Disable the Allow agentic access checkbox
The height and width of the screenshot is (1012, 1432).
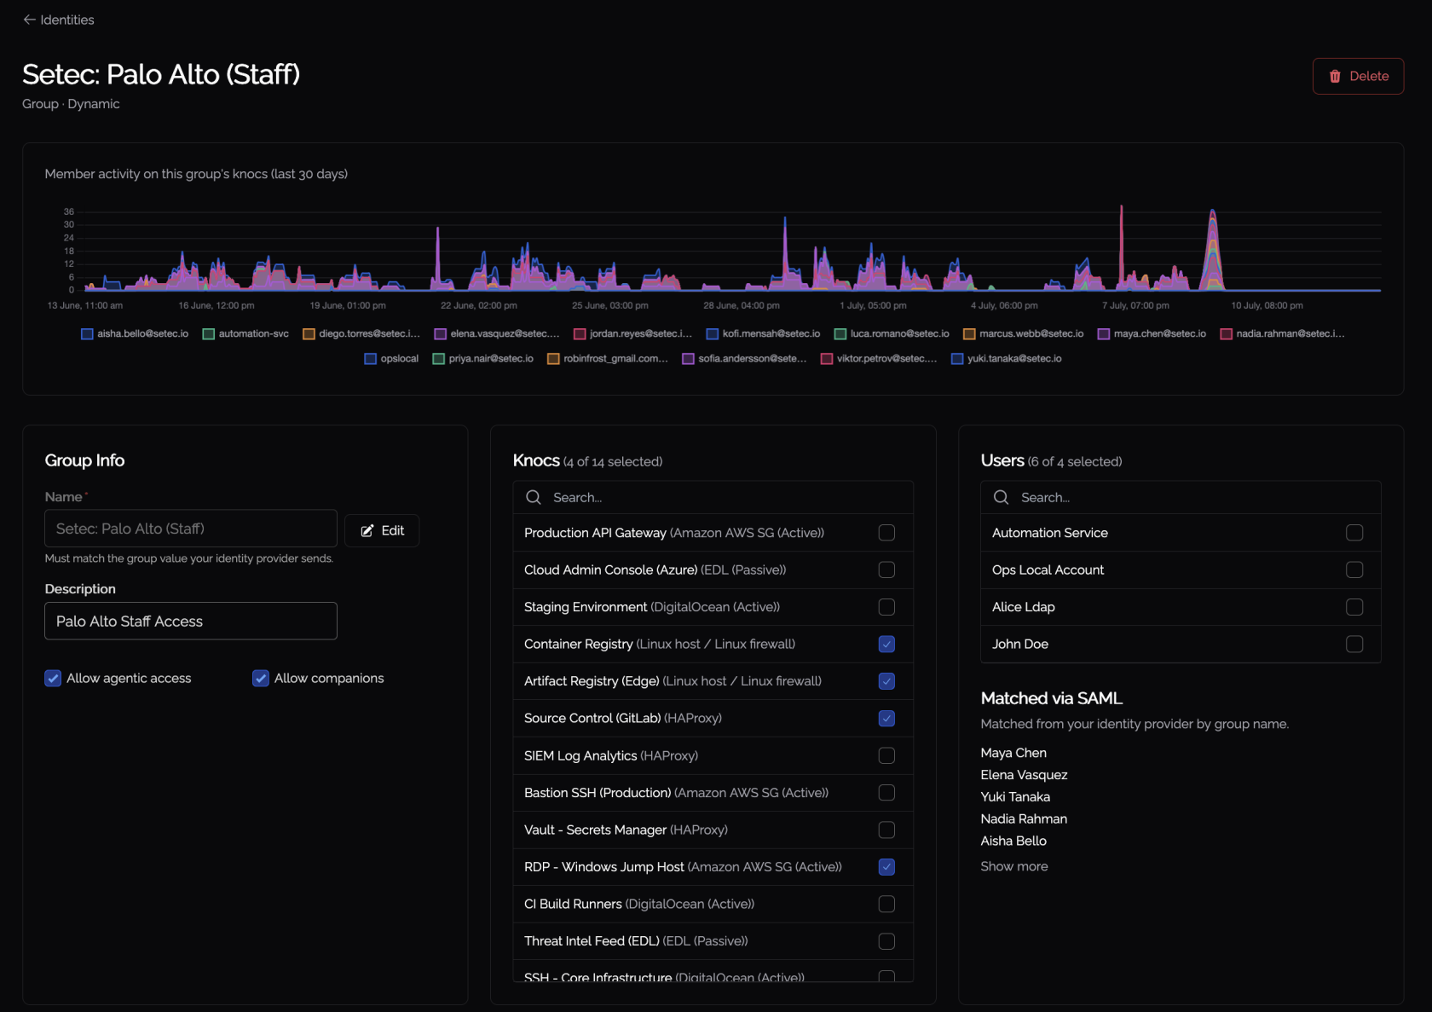coord(53,679)
